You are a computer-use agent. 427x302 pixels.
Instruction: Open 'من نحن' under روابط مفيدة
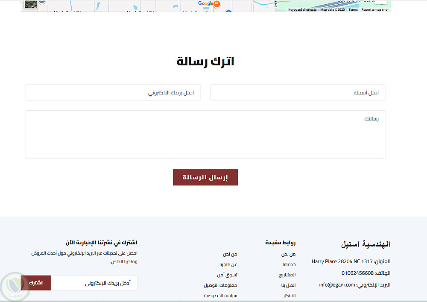[x=288, y=254]
